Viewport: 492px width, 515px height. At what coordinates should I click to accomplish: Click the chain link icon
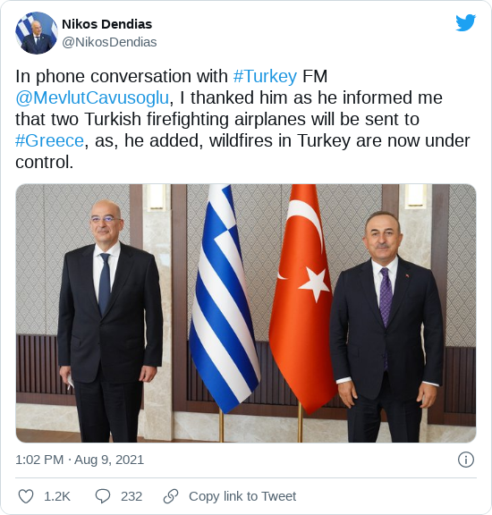point(171,496)
